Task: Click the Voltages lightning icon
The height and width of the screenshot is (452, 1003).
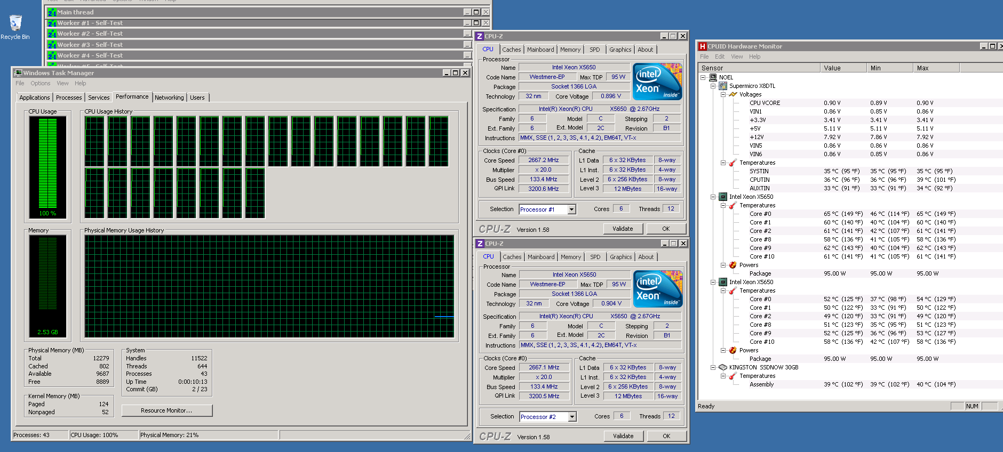Action: coord(733,94)
